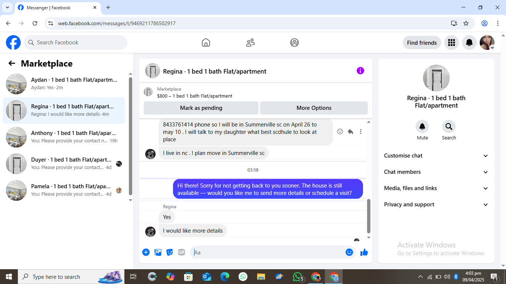
Task: Bookmark this page with star icon
Action: [466, 23]
